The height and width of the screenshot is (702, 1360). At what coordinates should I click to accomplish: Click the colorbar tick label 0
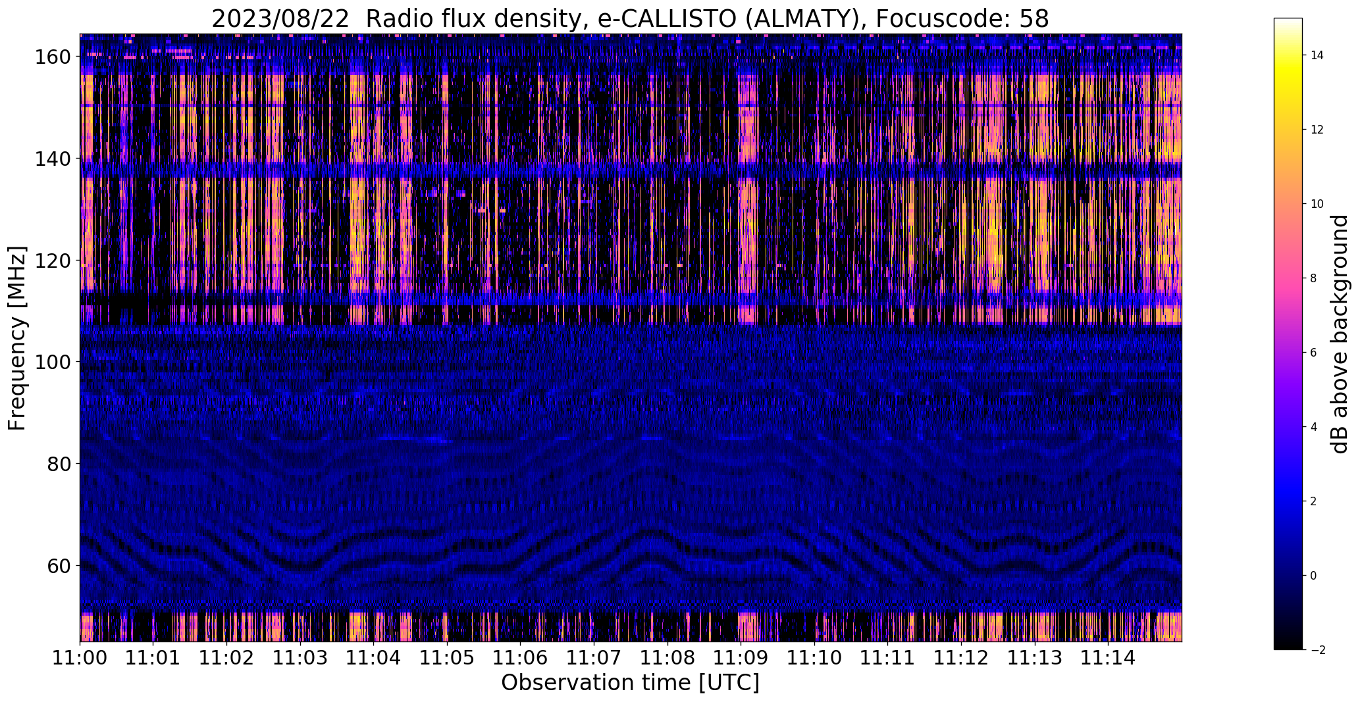[1313, 576]
